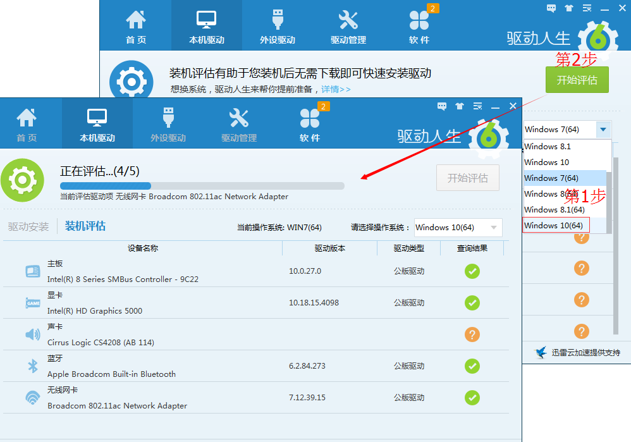Click 设备名称 column header

point(143,249)
